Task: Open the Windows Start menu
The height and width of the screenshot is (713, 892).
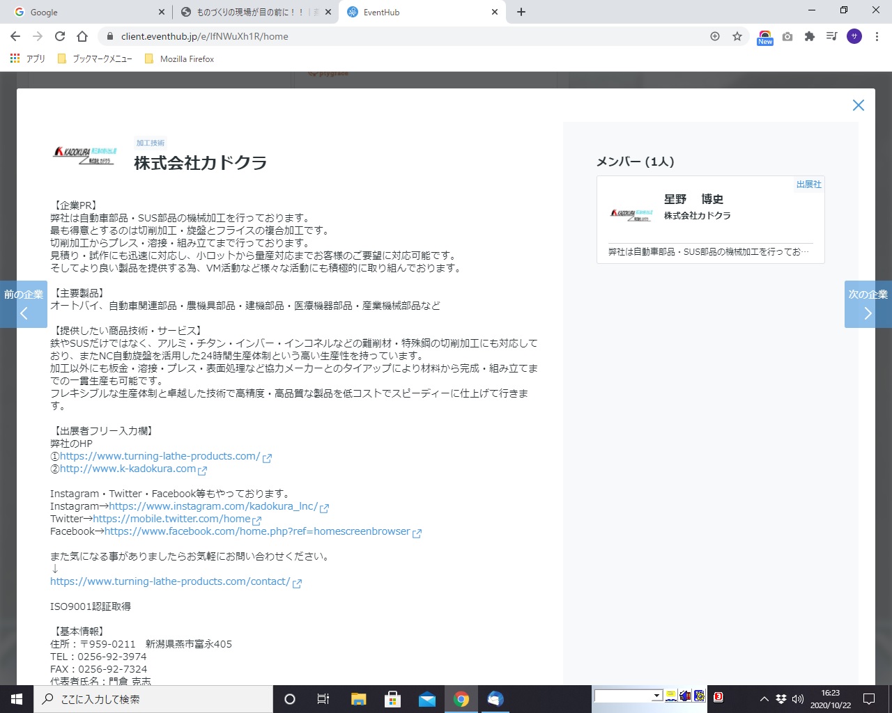Action: coord(17,699)
